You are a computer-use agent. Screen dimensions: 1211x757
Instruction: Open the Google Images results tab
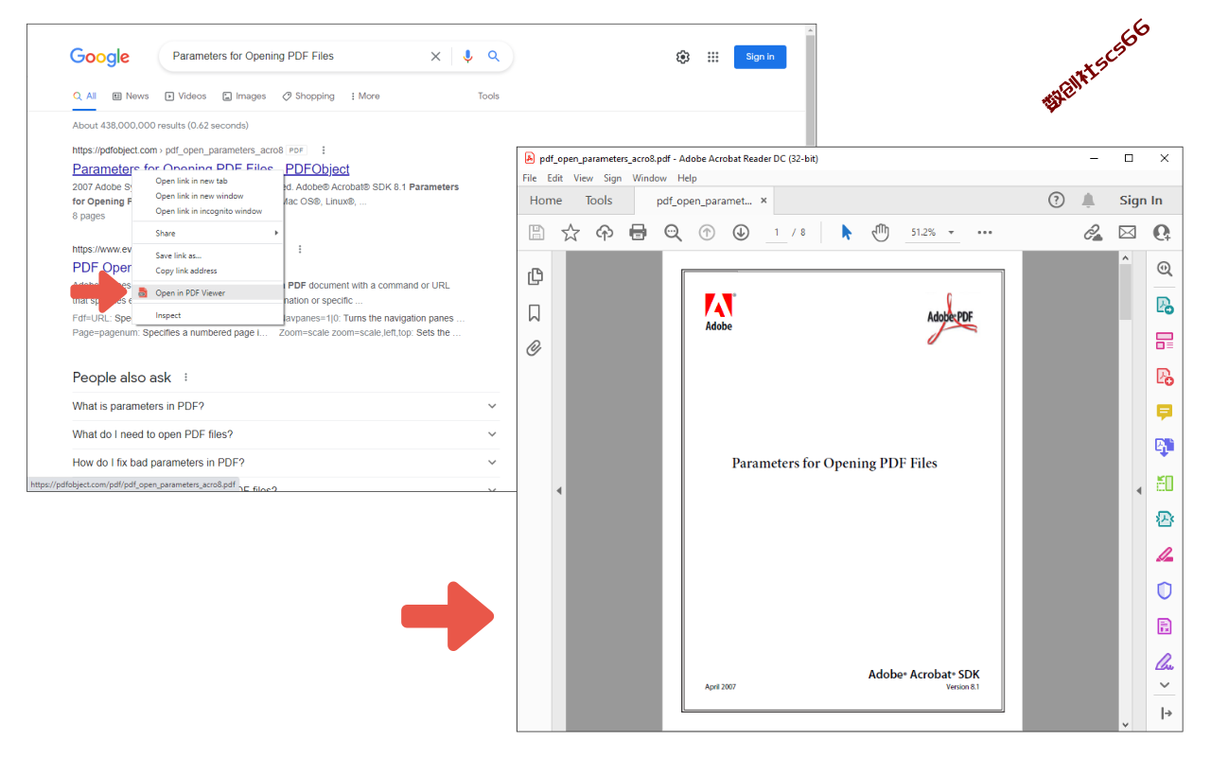[x=244, y=96]
